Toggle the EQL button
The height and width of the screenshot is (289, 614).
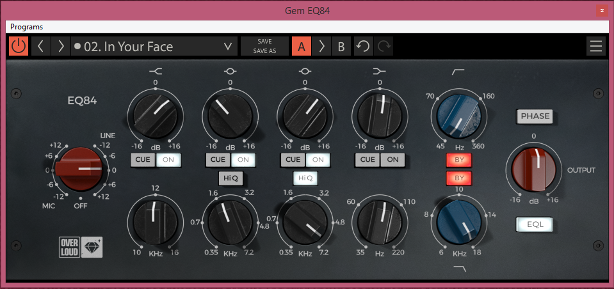click(535, 224)
